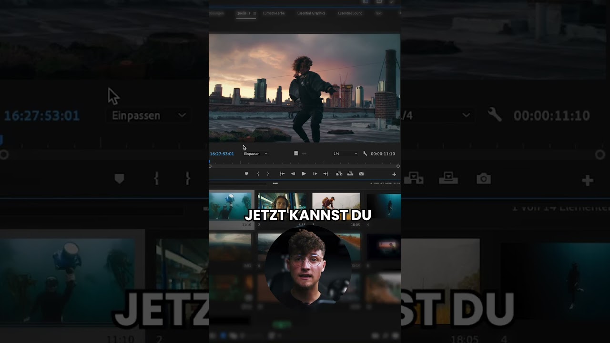610x343 pixels.
Task: Open the 1/4 playback resolution dropdown
Action: (x=346, y=154)
